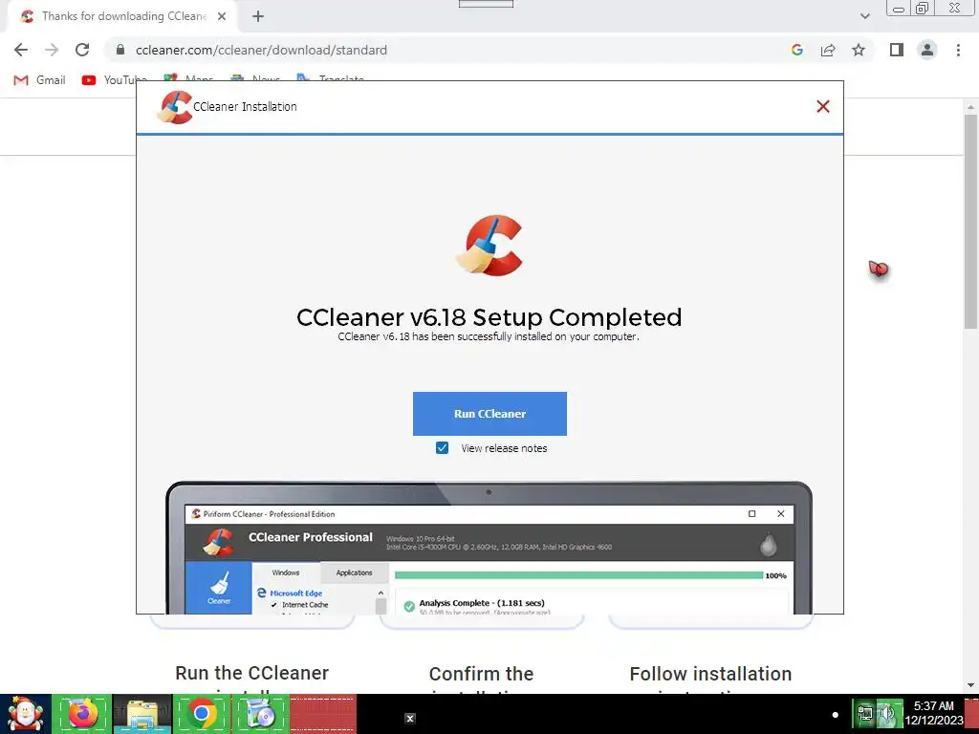Click the 'Confirm the' page heading
Screen dimensions: 979x734
coord(482,674)
